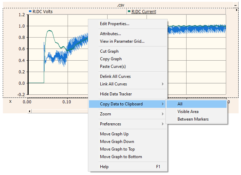241x175 pixels.
Task: Choose View in Parameter Grid
Action: point(122,41)
